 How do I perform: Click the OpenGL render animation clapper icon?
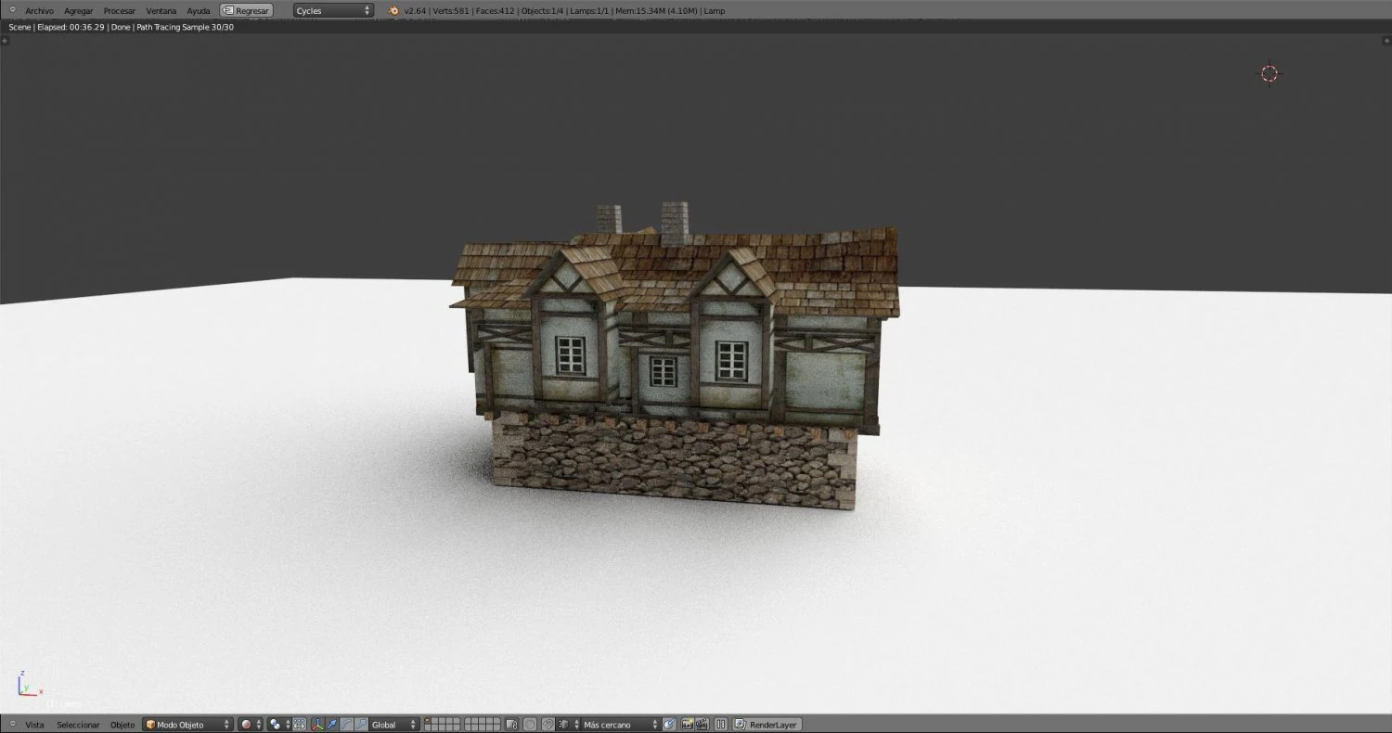tap(702, 725)
